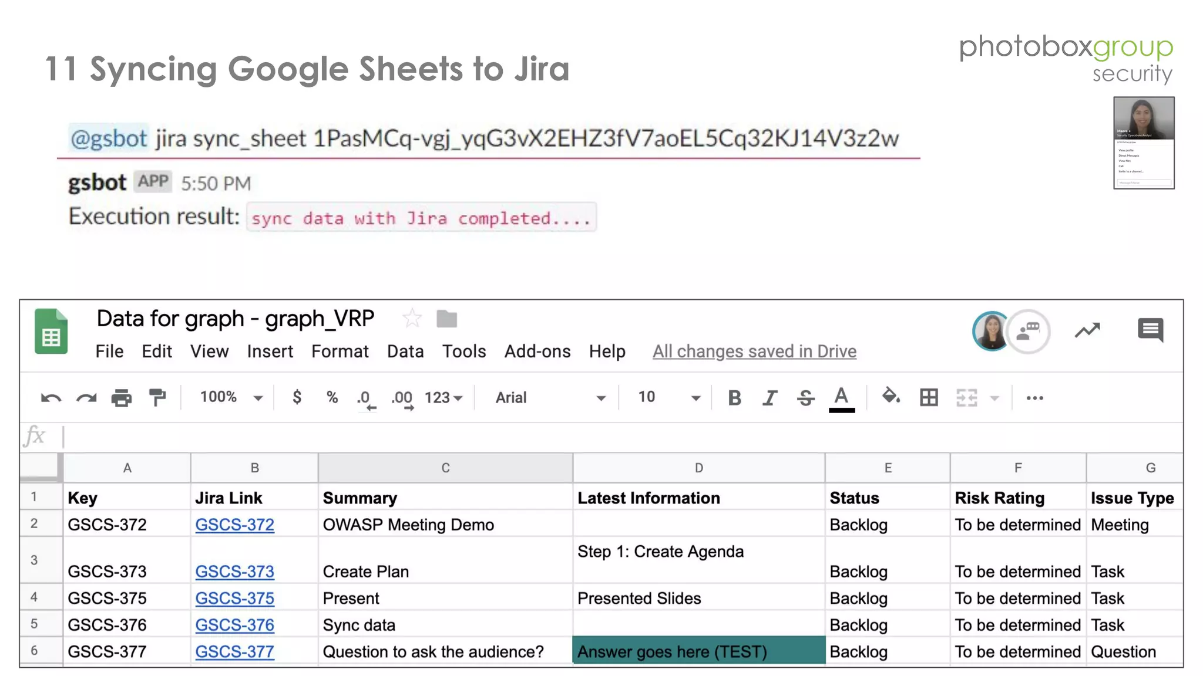Open the GSCS-372 Jira link
1203x676 pixels.
[234, 525]
